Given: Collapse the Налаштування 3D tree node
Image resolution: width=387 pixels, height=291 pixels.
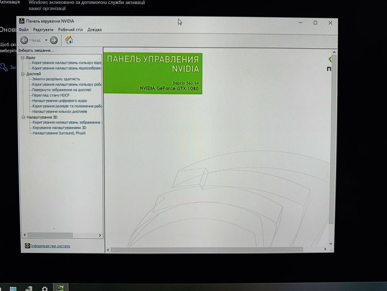Looking at the screenshot, I should [x=24, y=117].
